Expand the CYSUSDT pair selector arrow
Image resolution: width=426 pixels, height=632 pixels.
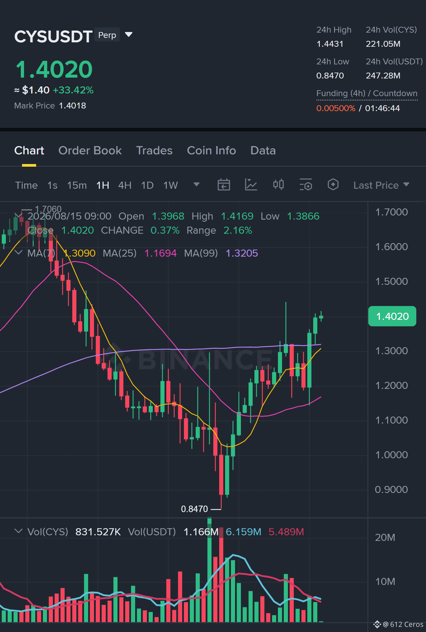coord(129,35)
